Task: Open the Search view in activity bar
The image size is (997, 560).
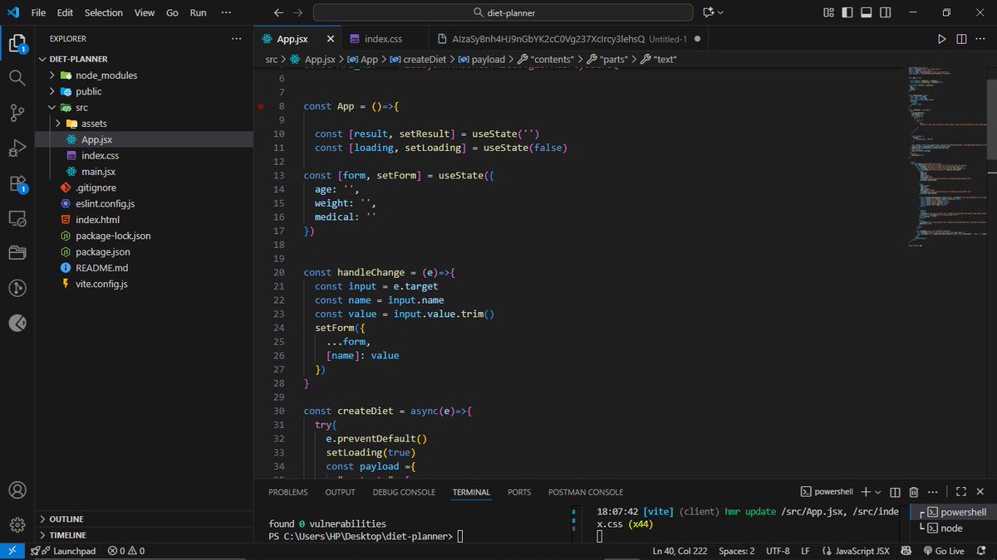Action: click(17, 77)
